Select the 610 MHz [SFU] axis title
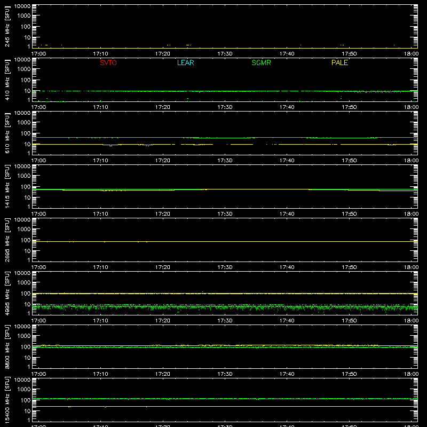Image resolution: width=427 pixels, height=427 pixels. tap(7, 133)
